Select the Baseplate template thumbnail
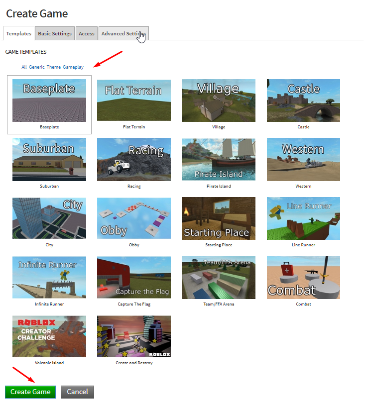This screenshot has width=365, height=409. (49, 101)
